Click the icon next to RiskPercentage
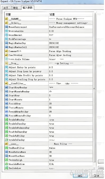Image resolution: width=105 pixels, height=179 pixels. (6, 39)
